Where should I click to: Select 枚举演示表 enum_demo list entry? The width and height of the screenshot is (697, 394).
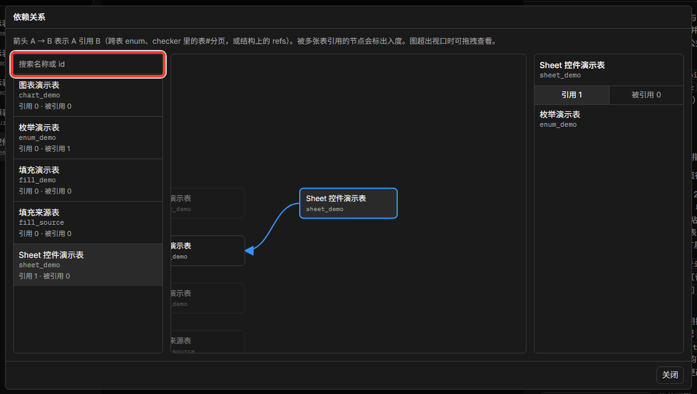coord(88,138)
